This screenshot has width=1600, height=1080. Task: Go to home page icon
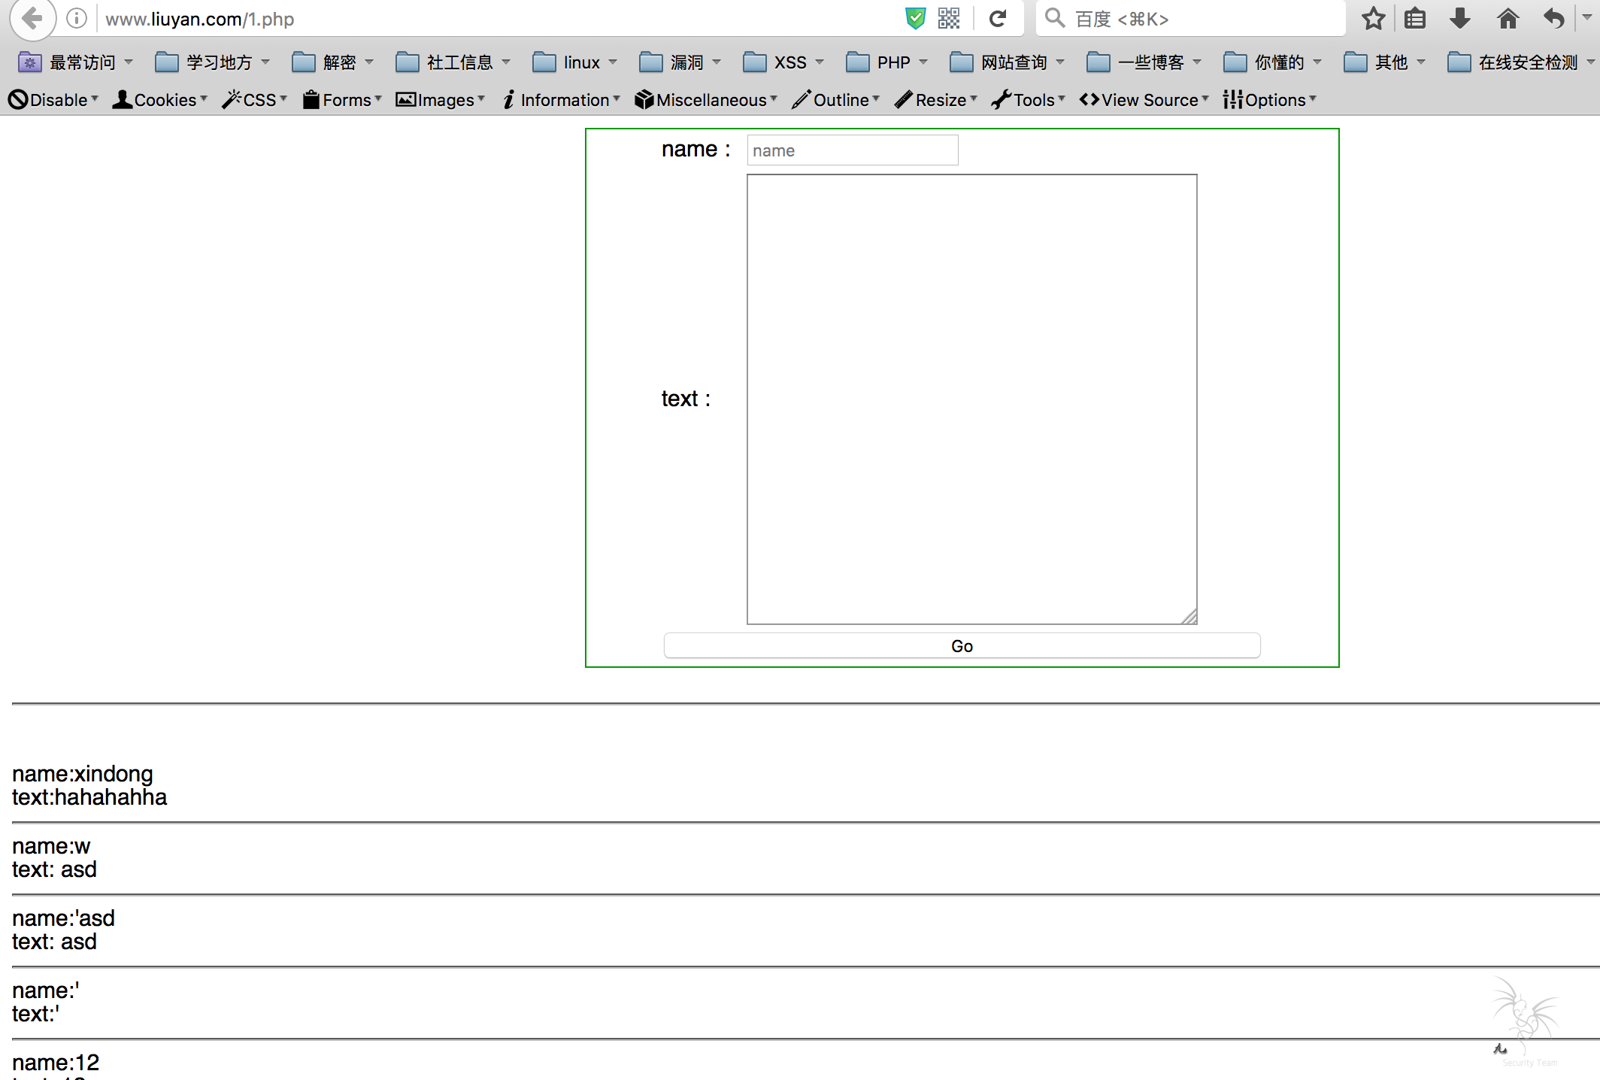pyautogui.click(x=1508, y=18)
